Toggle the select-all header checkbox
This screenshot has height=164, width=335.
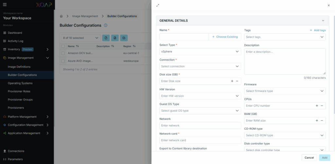point(63,46)
